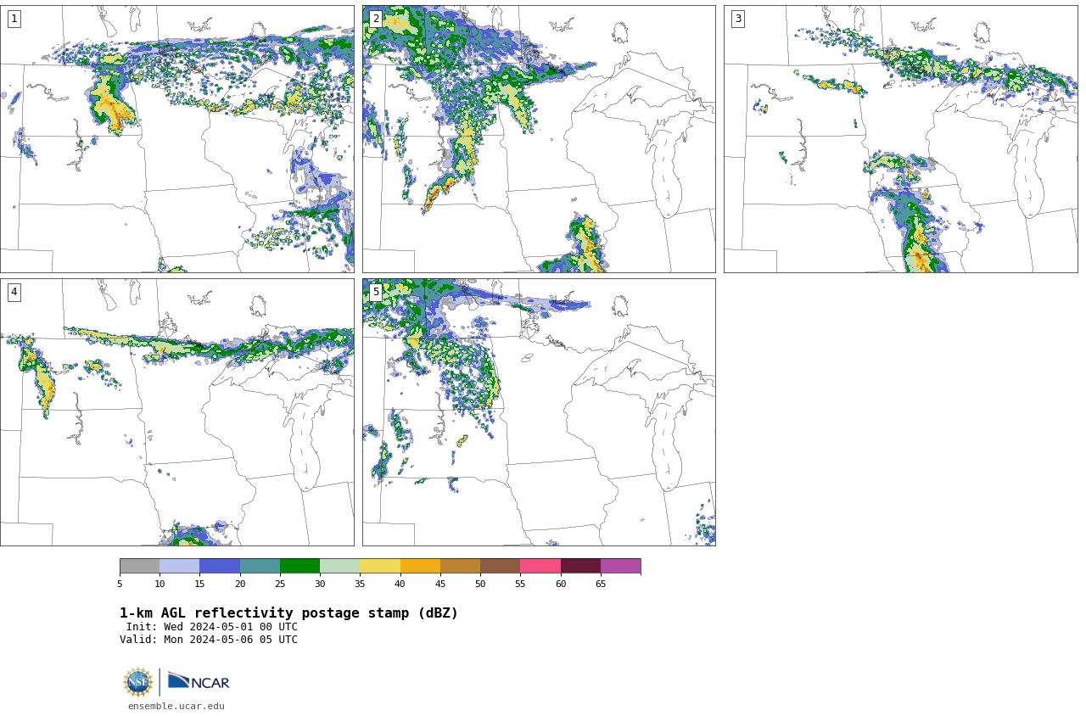
Task: Click the gray 5-10 dBZ colorbar swatch
Action: 139,566
